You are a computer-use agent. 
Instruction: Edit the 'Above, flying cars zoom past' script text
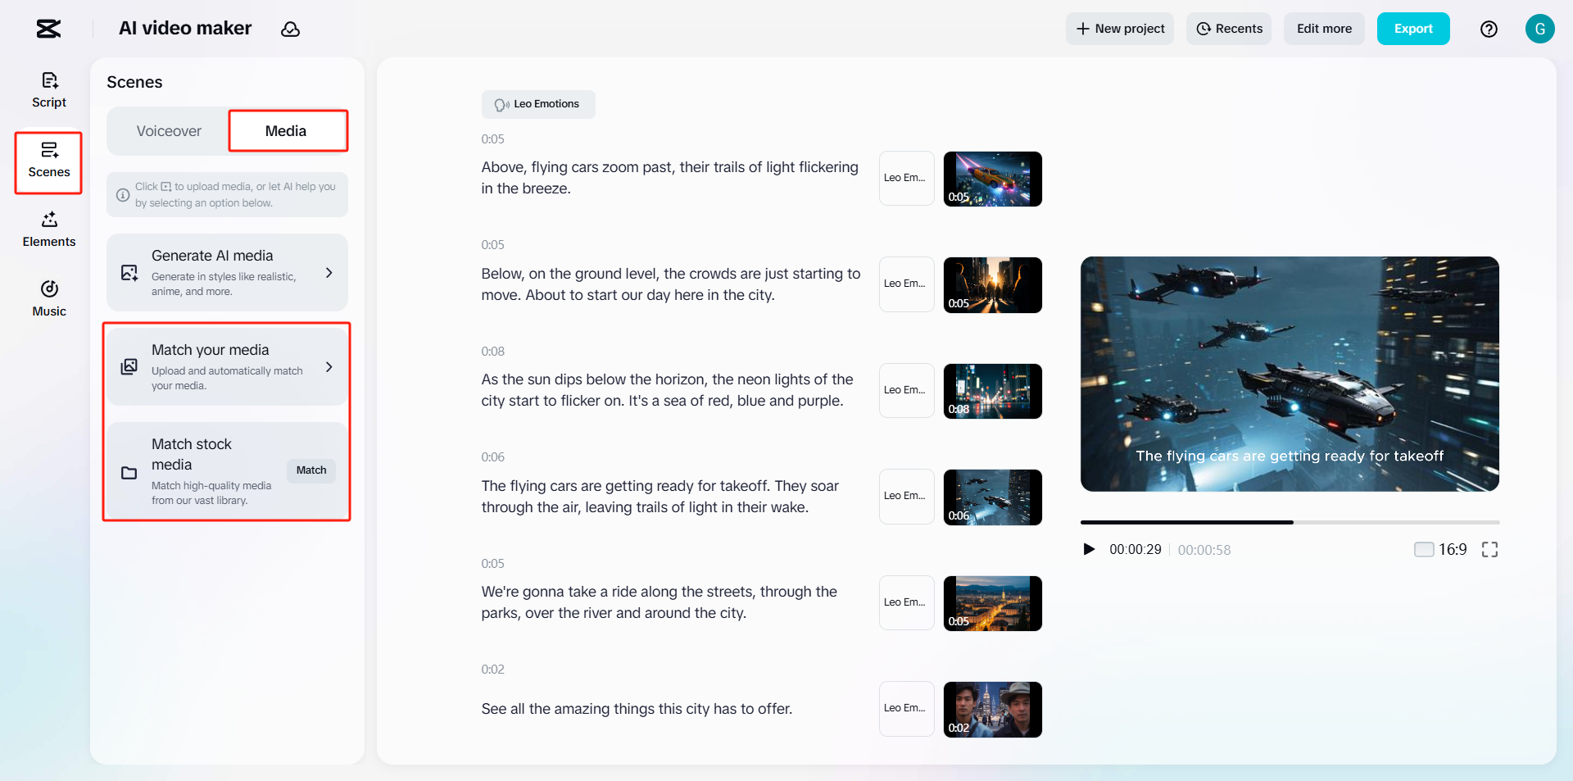click(x=670, y=178)
